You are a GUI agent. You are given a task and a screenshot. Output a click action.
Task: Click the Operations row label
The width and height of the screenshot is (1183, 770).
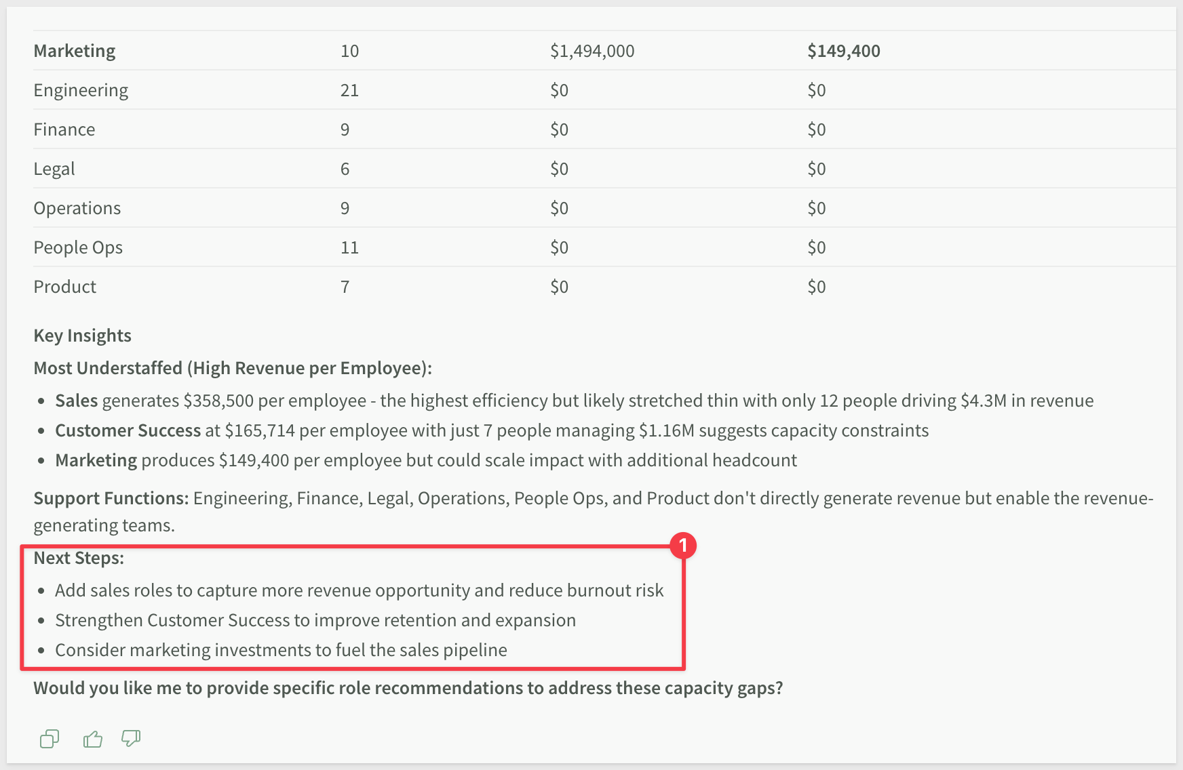tap(77, 208)
